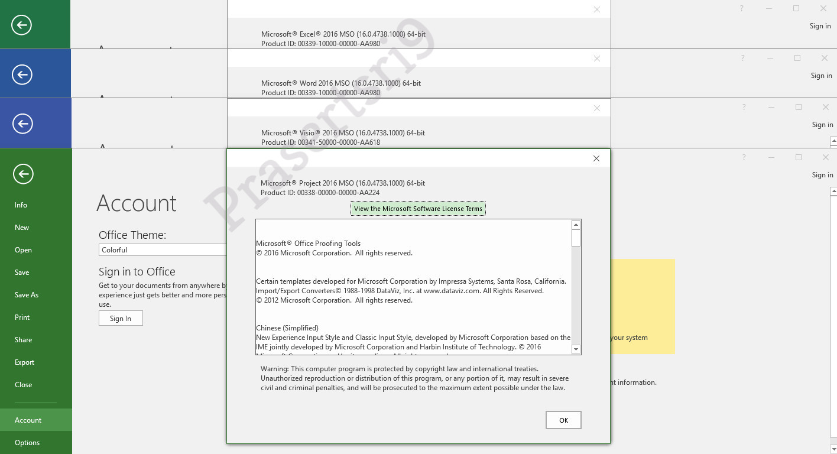Click Product ID 00338-00000-00000-AA224 text
The width and height of the screenshot is (837, 454).
(320, 193)
